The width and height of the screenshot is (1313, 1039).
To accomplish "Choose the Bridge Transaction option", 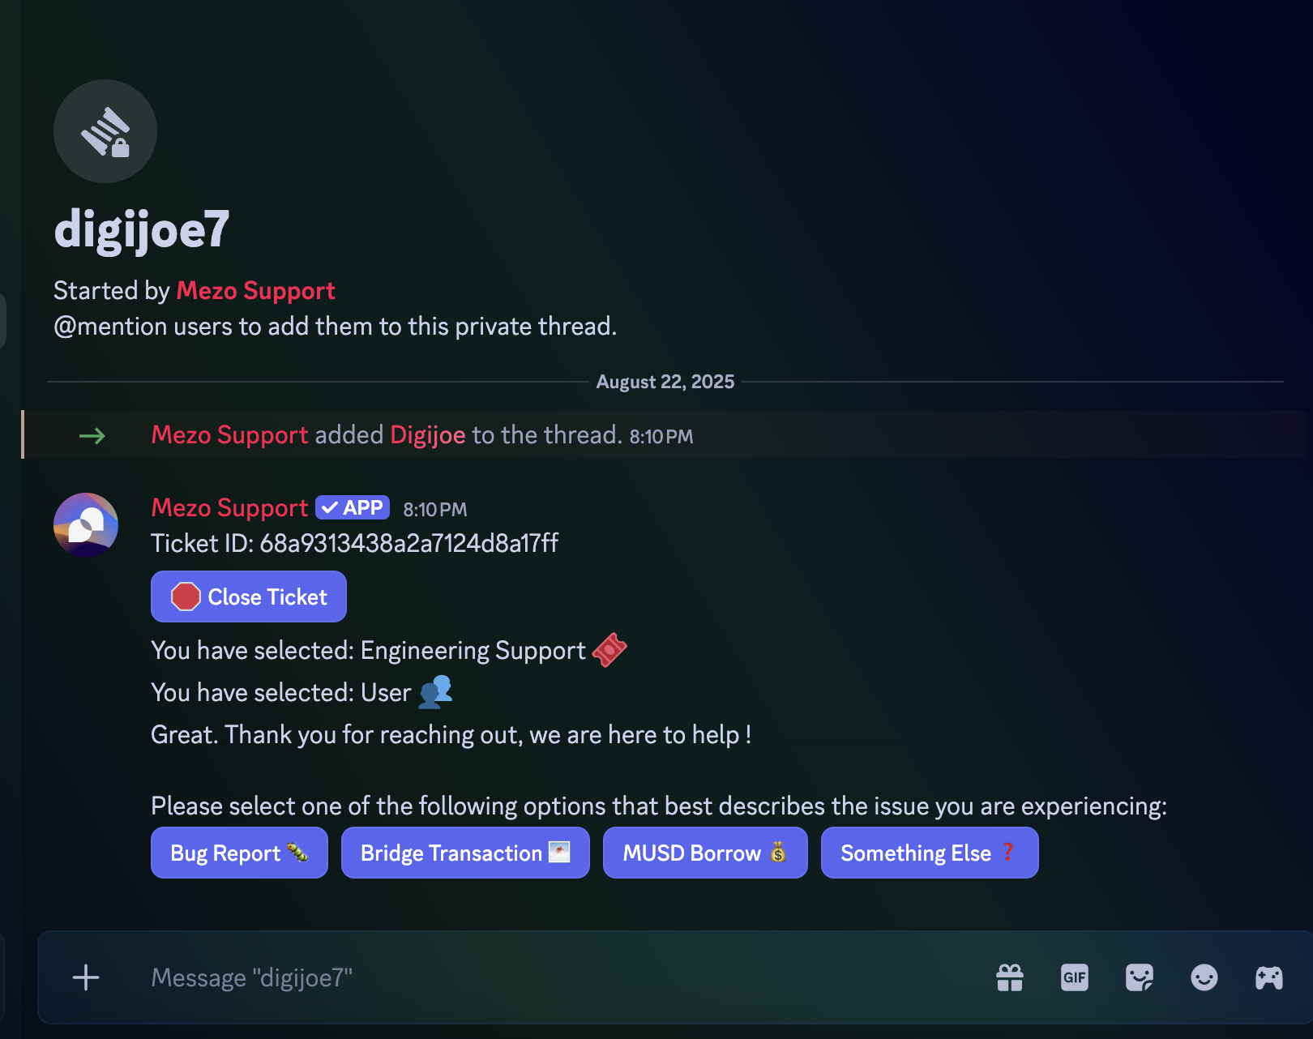I will (x=465, y=853).
